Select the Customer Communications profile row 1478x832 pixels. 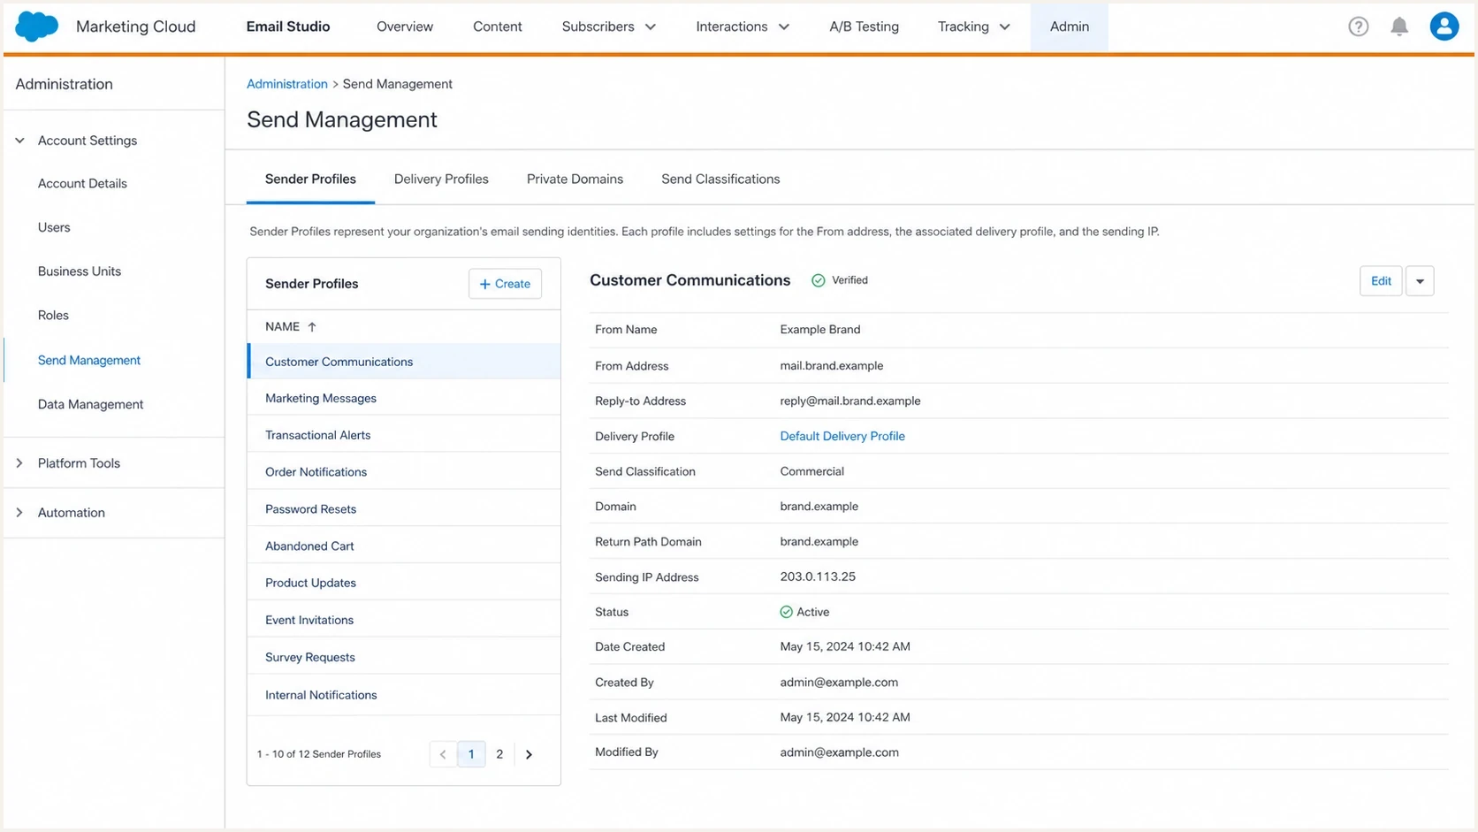point(404,362)
